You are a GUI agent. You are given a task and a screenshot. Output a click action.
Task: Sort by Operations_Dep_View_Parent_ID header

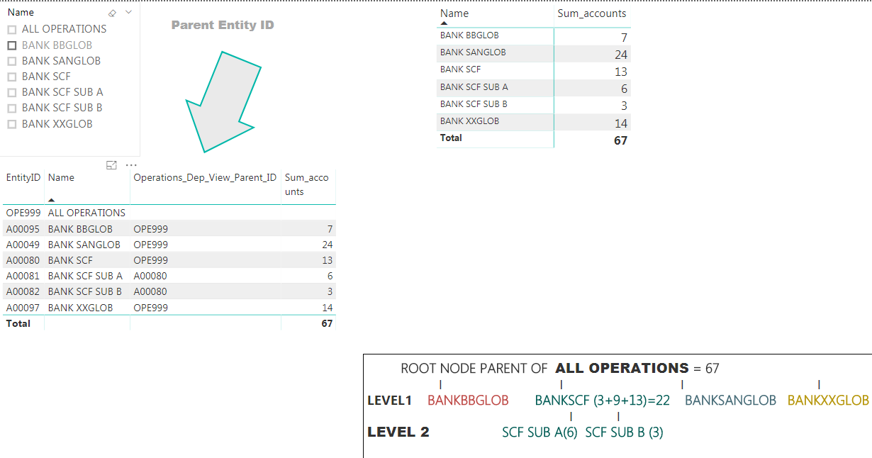205,178
